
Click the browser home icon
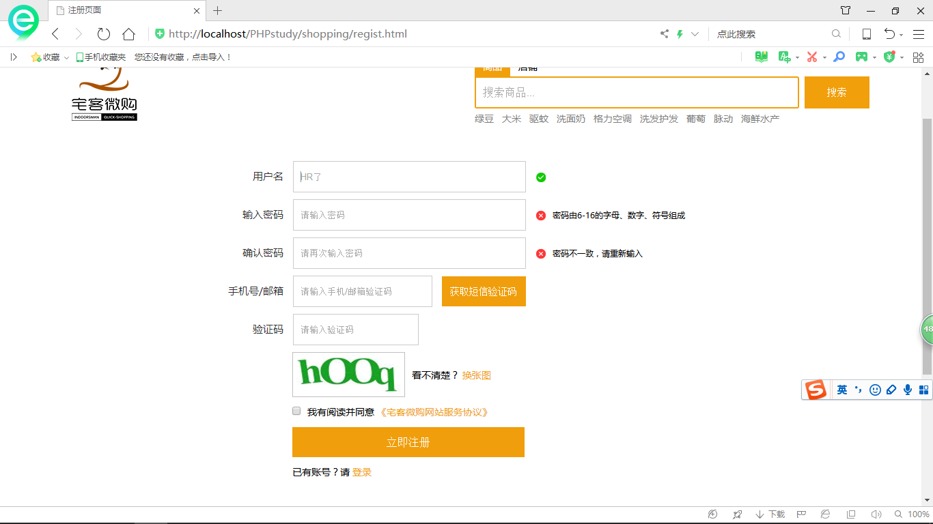(128, 34)
